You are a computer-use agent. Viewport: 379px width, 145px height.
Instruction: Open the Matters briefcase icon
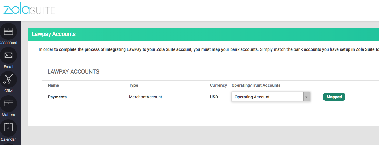pyautogui.click(x=8, y=104)
